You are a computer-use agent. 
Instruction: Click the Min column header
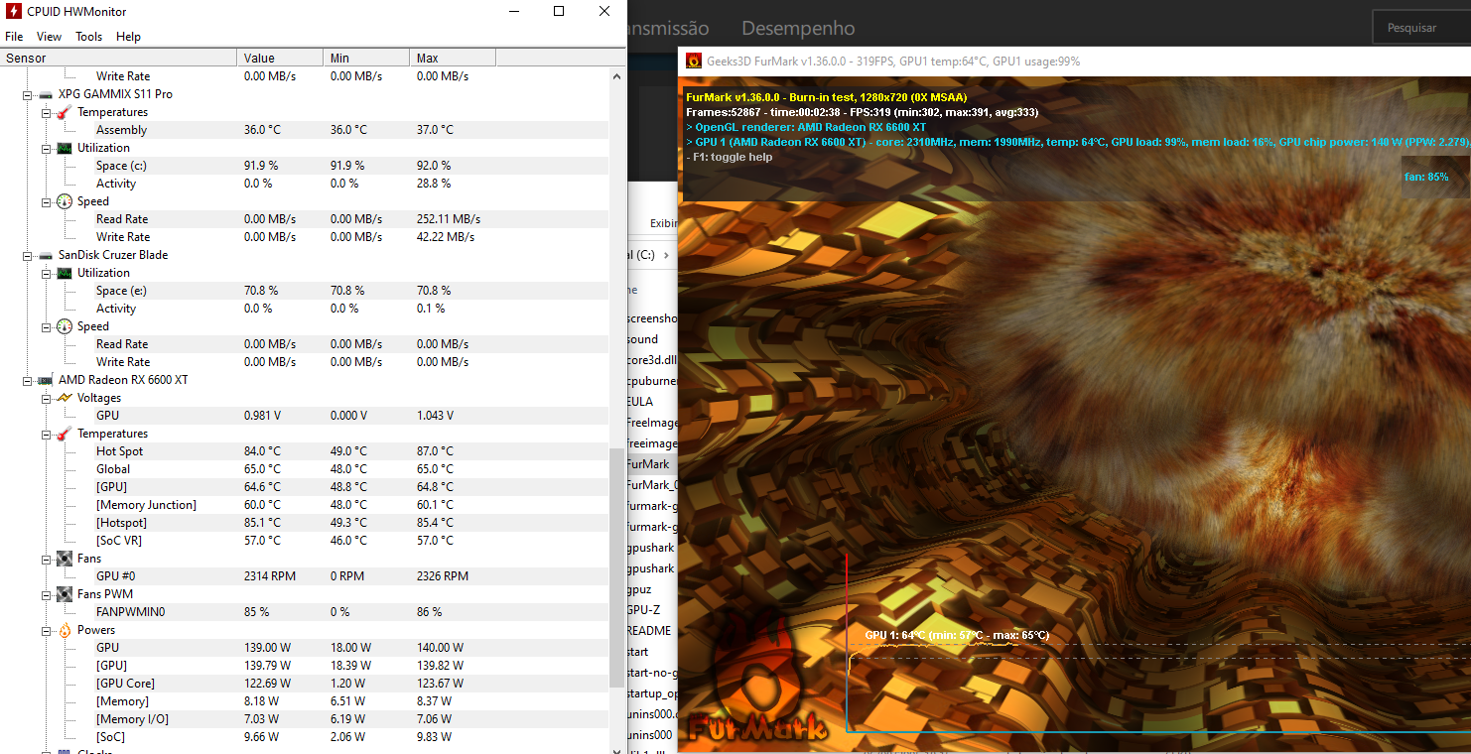[x=366, y=58]
